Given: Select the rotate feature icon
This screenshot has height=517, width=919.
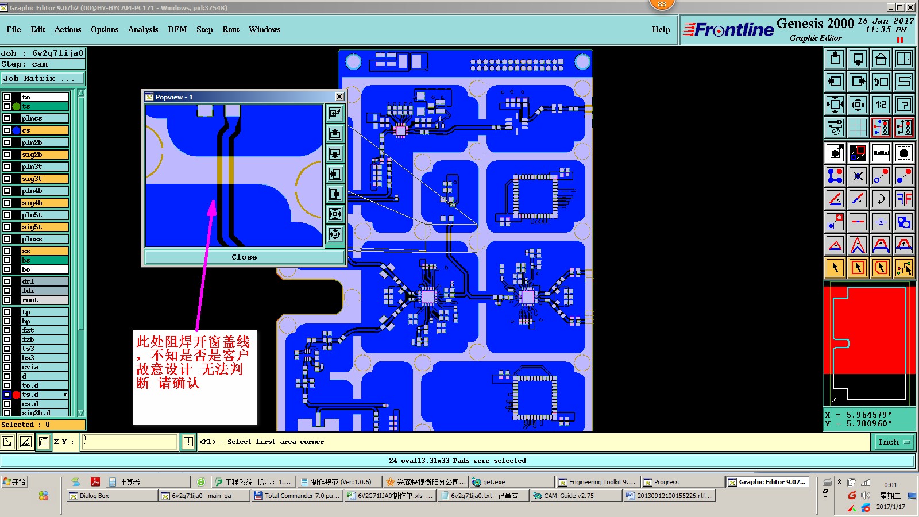Looking at the screenshot, I should (x=881, y=199).
